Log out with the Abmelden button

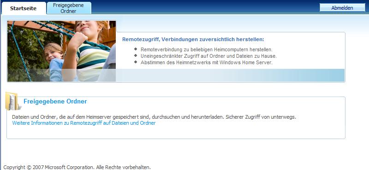pyautogui.click(x=342, y=8)
